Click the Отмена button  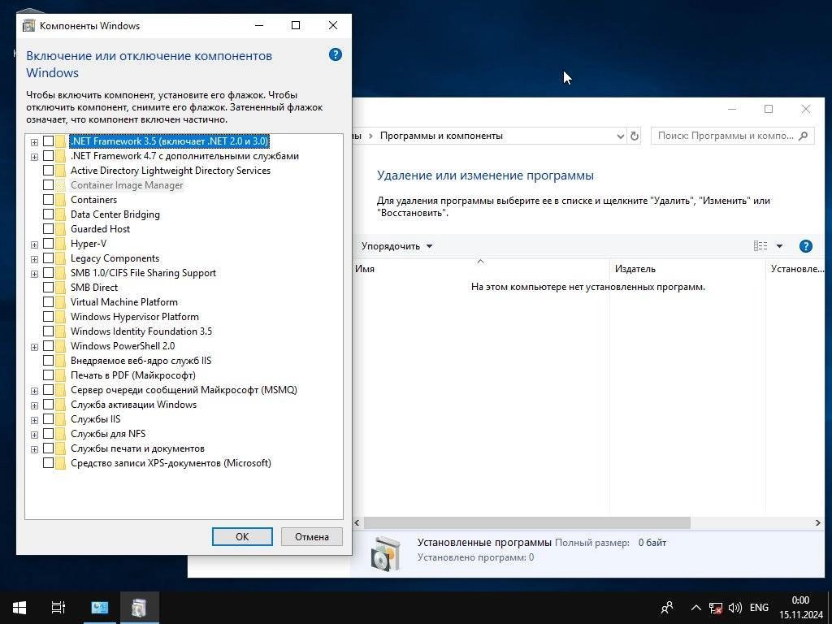311,536
